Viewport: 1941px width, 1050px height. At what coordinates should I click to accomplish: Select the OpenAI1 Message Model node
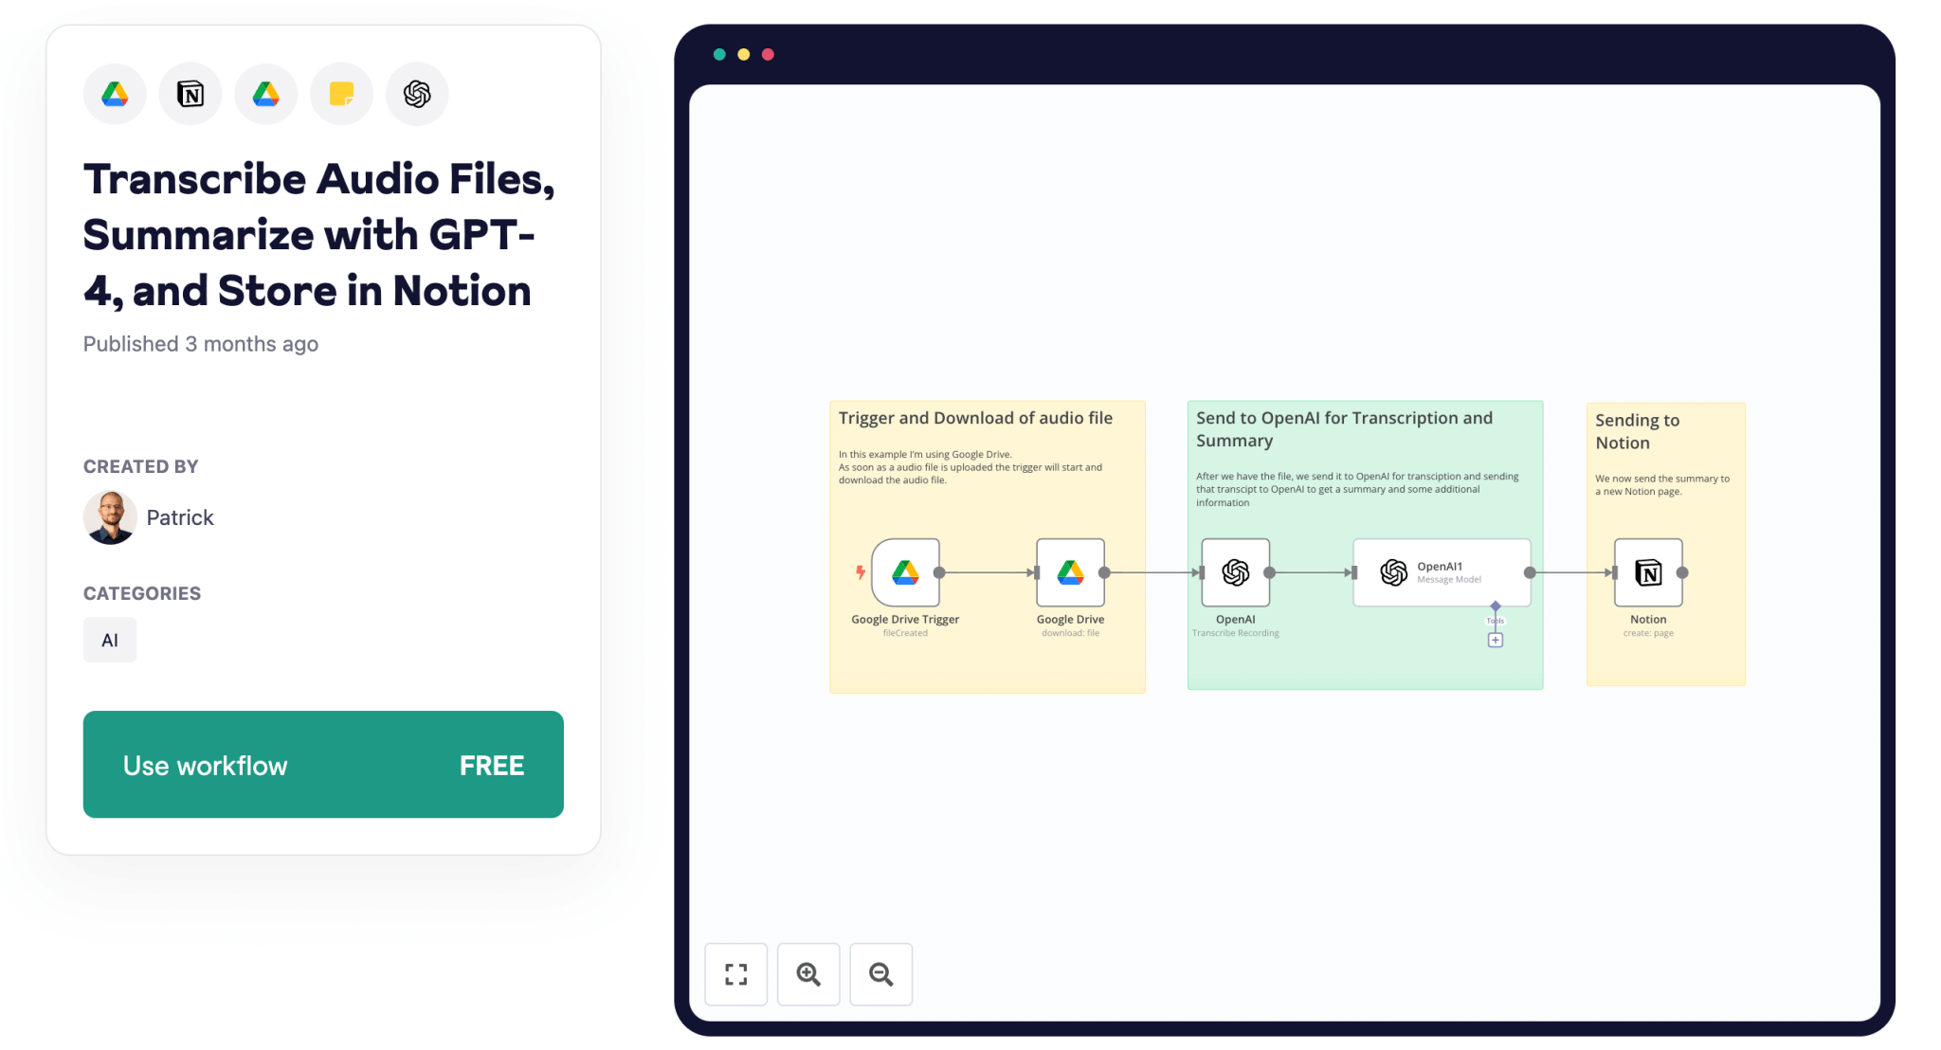coord(1441,572)
